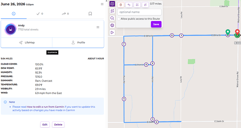This screenshot has width=241, height=128.
Task: Open the globe map style icon
Action: 112,25
